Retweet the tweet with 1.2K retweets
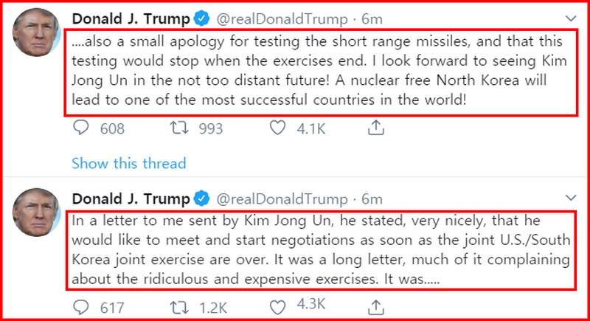Image resolution: width=590 pixels, height=321 pixels. pos(179,308)
